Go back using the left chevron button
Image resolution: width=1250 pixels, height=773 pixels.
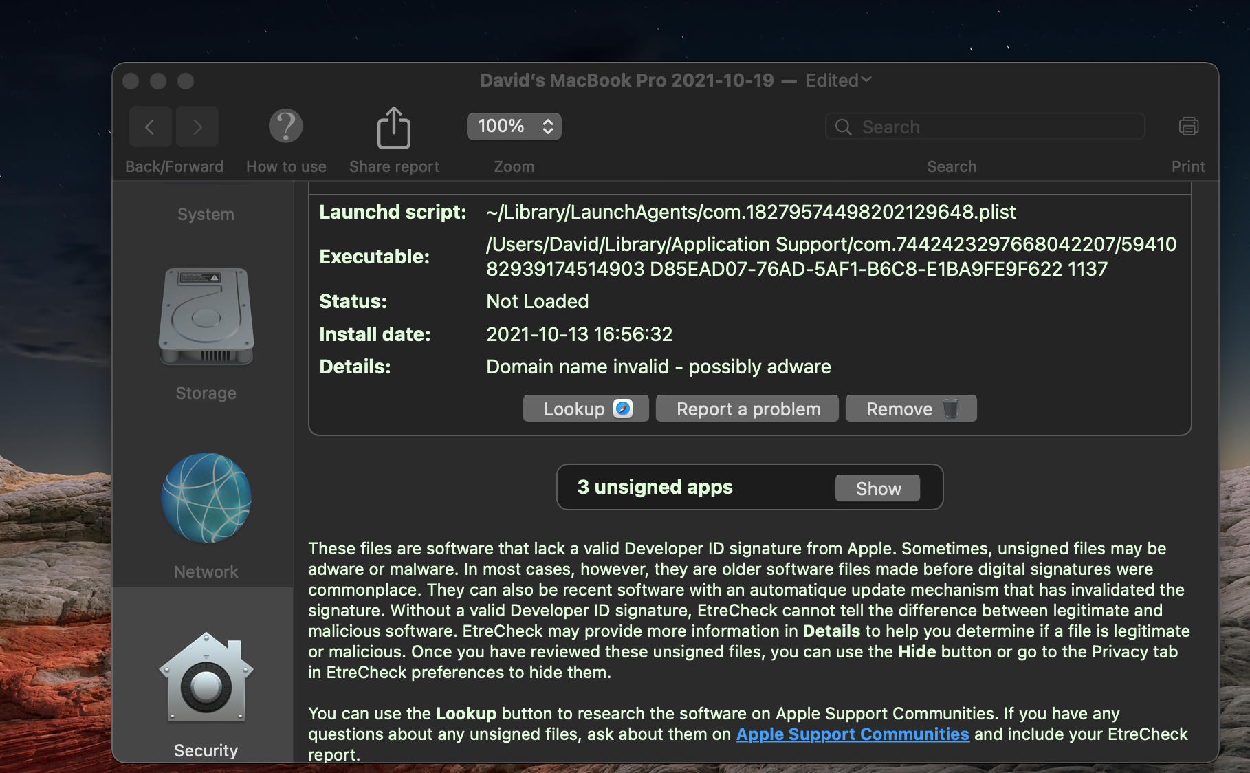coord(150,127)
